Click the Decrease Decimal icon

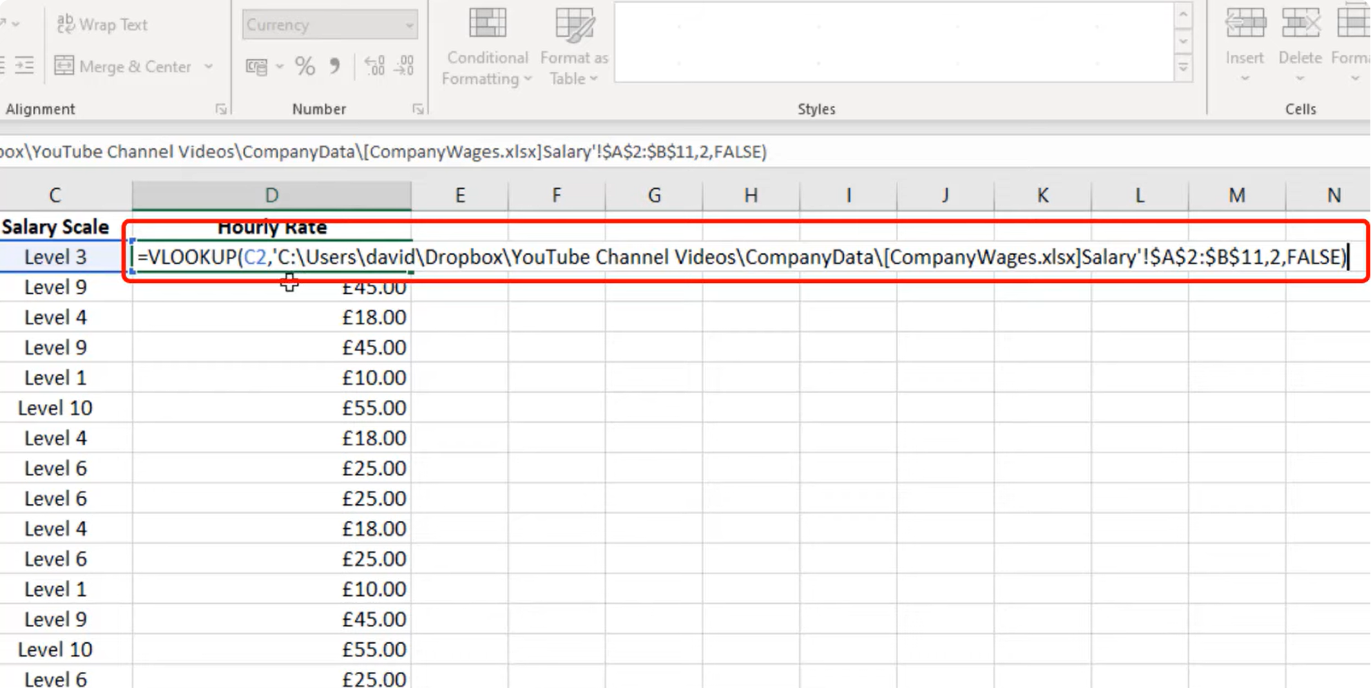(x=405, y=66)
